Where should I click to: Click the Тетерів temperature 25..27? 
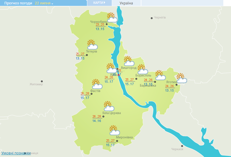[80, 54]
